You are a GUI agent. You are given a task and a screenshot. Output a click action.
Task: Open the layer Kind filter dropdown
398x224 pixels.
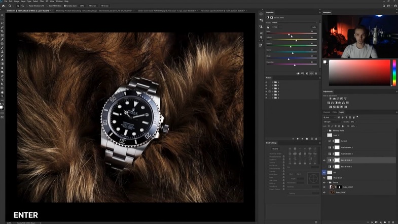(330, 117)
